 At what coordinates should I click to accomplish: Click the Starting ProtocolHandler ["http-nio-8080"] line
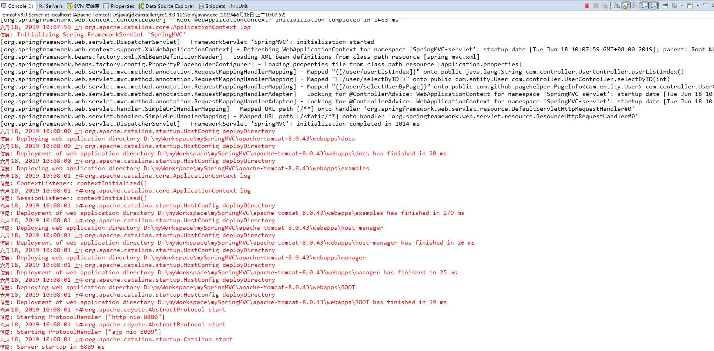click(x=82, y=317)
